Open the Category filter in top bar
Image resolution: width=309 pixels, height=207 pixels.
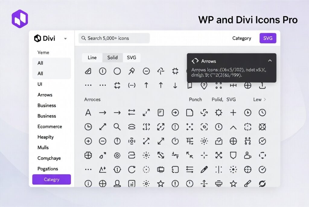coord(242,38)
